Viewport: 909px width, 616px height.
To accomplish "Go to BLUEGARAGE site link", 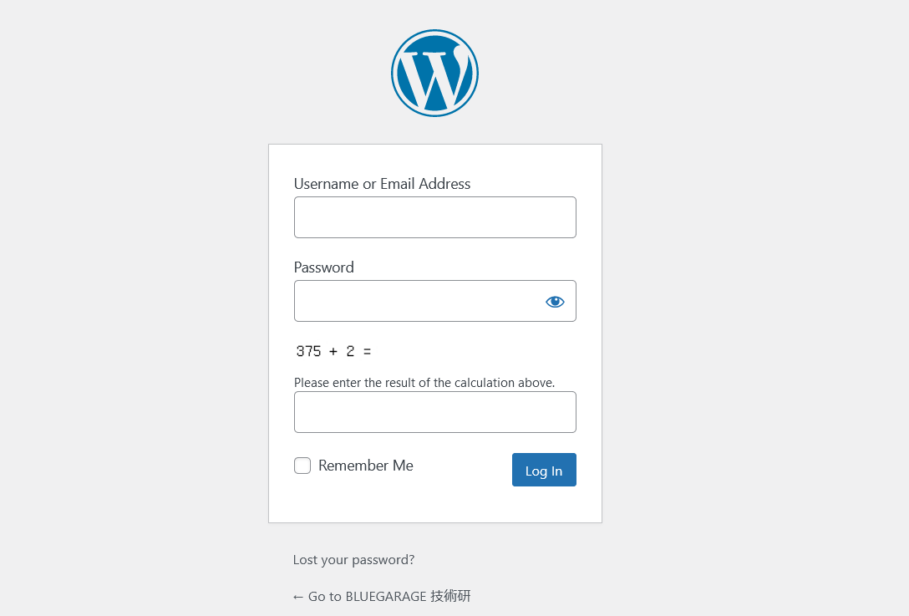I will 382,596.
